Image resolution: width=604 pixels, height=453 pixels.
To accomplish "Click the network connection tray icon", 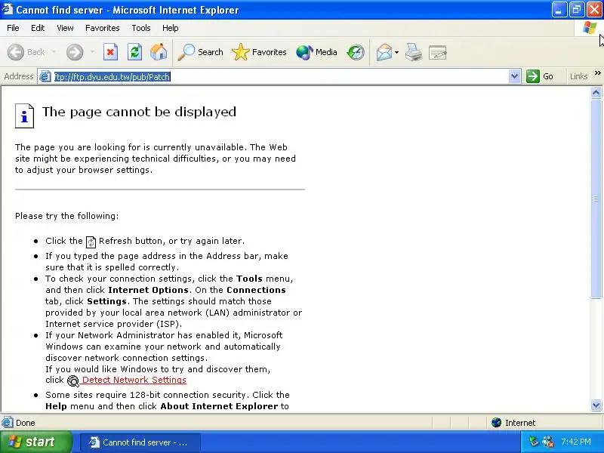I will click(x=547, y=442).
